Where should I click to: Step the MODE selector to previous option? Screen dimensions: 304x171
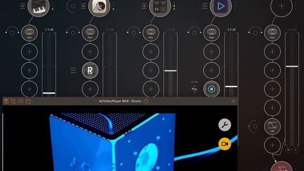click(194, 85)
